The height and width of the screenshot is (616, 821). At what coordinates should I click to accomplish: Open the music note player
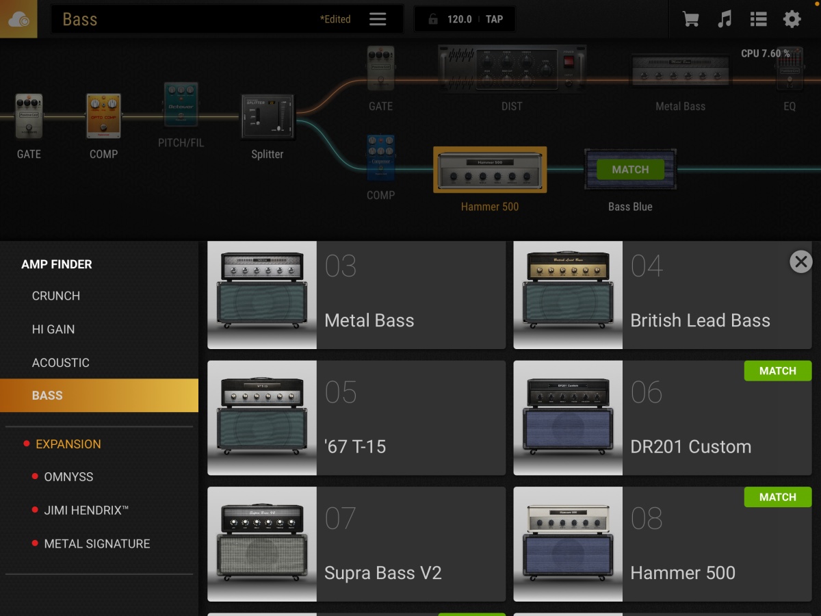pos(725,19)
